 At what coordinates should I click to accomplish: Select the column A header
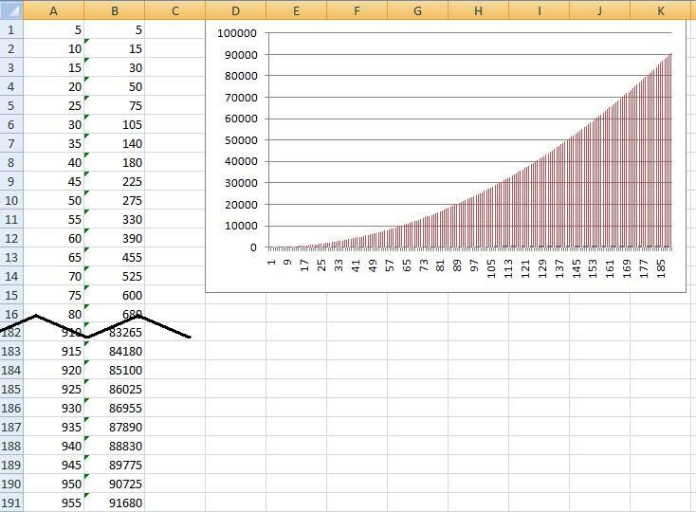tap(53, 10)
